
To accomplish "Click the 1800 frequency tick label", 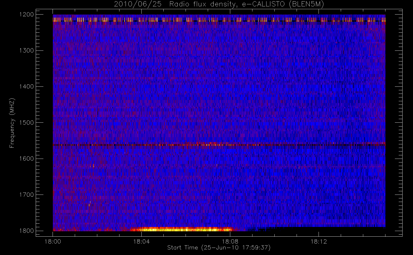I will pos(27,231).
